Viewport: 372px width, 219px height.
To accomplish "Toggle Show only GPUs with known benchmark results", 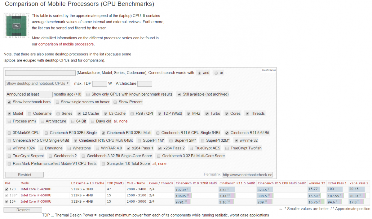I will coord(88,94).
